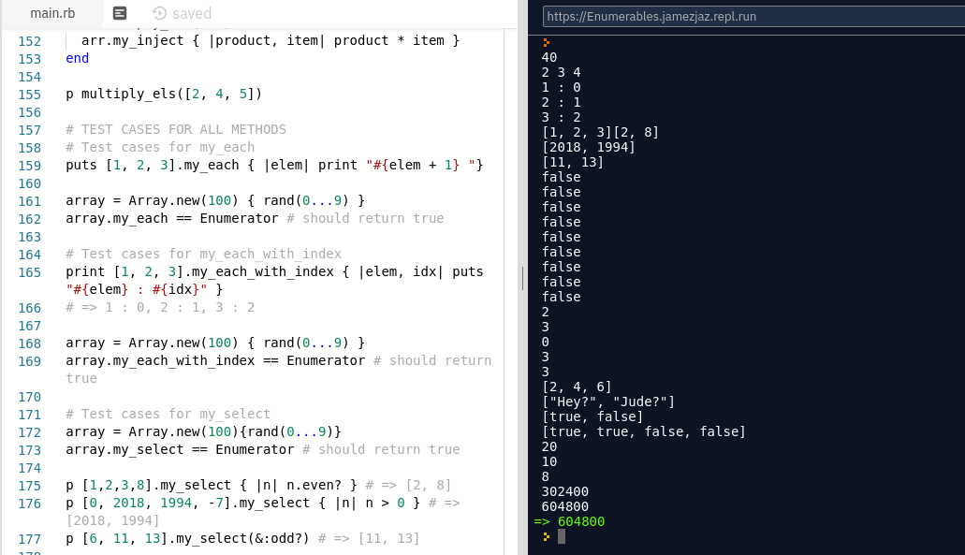This screenshot has width=965, height=555.
Task: Click console output '3 : 2'
Action: [561, 118]
